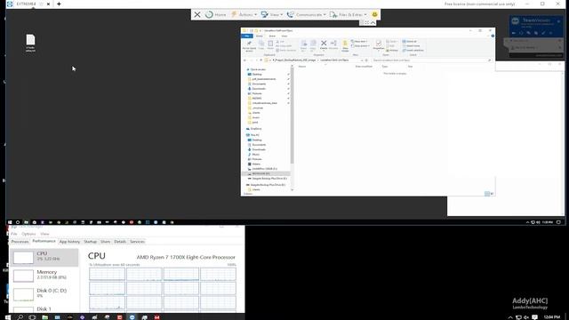Screen dimensions: 569x320
Task: Click the Delete icon in the Explorer ribbon
Action: [x=324, y=45]
